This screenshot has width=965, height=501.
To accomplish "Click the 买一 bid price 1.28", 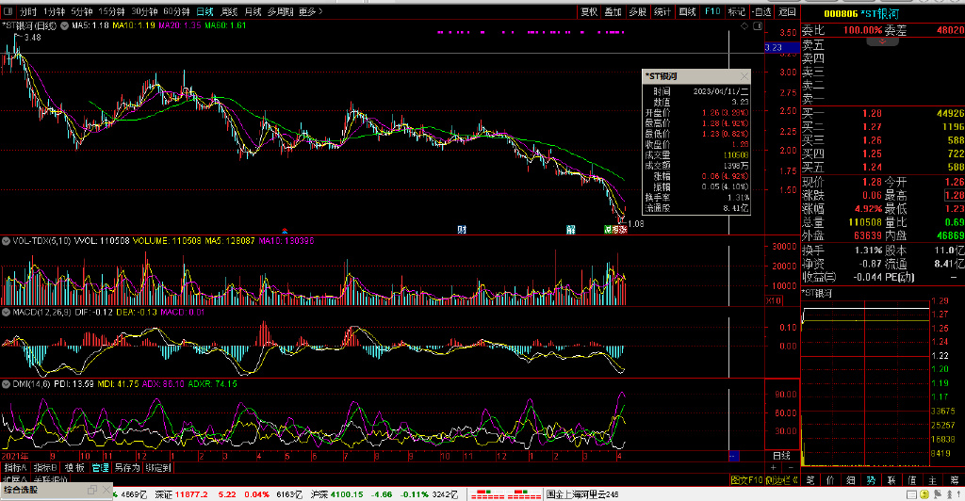I will [872, 113].
